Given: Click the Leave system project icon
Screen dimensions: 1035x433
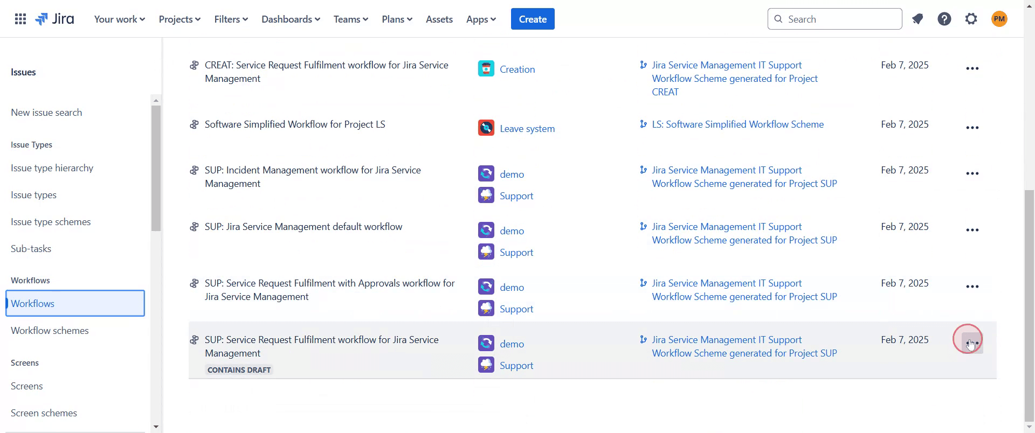Looking at the screenshot, I should tap(486, 128).
